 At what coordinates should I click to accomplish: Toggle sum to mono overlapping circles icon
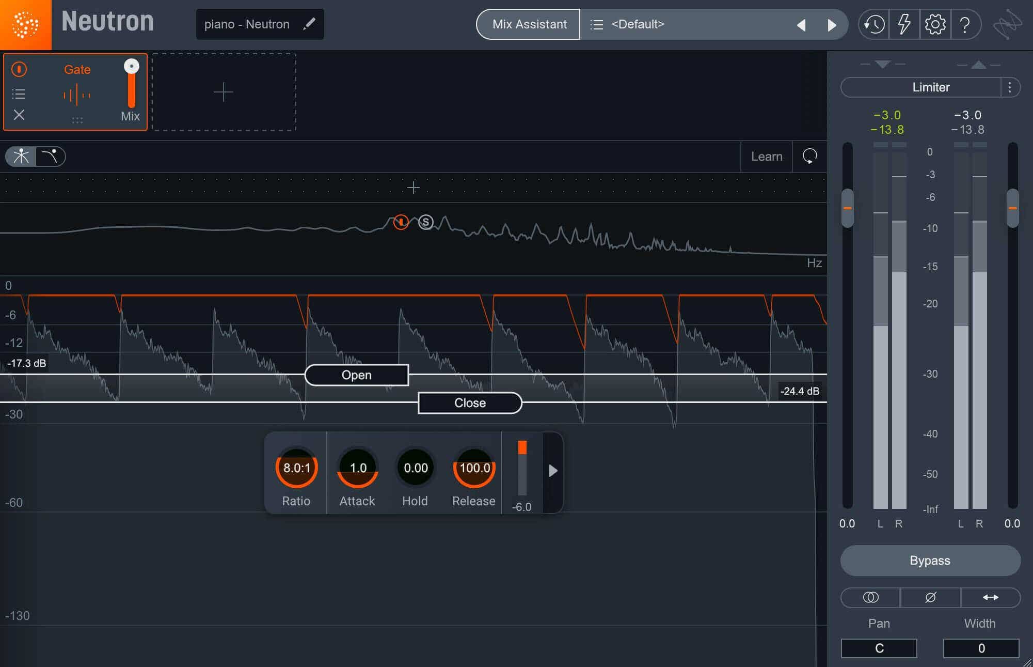(x=870, y=597)
